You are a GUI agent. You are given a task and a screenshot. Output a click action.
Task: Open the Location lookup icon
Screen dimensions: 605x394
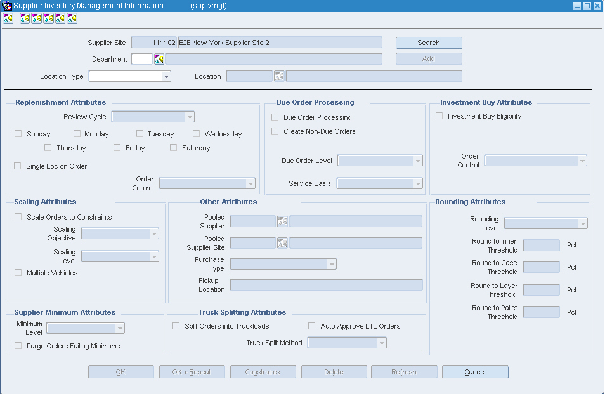(x=279, y=76)
